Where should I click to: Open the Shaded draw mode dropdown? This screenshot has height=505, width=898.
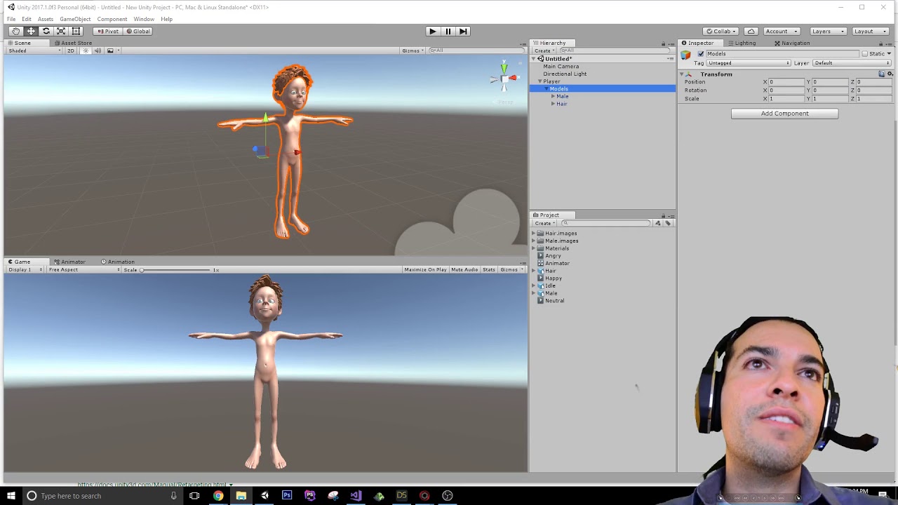click(33, 50)
